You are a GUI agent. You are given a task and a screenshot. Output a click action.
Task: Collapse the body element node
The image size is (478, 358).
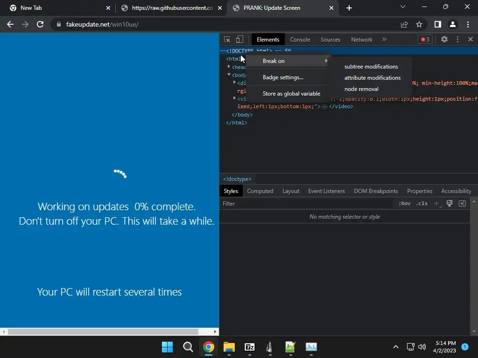[x=229, y=75]
